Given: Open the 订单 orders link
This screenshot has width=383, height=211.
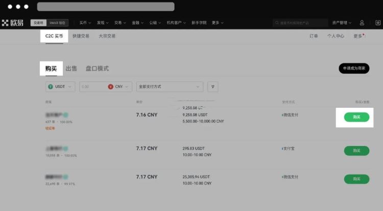Looking at the screenshot, I should pyautogui.click(x=314, y=36).
